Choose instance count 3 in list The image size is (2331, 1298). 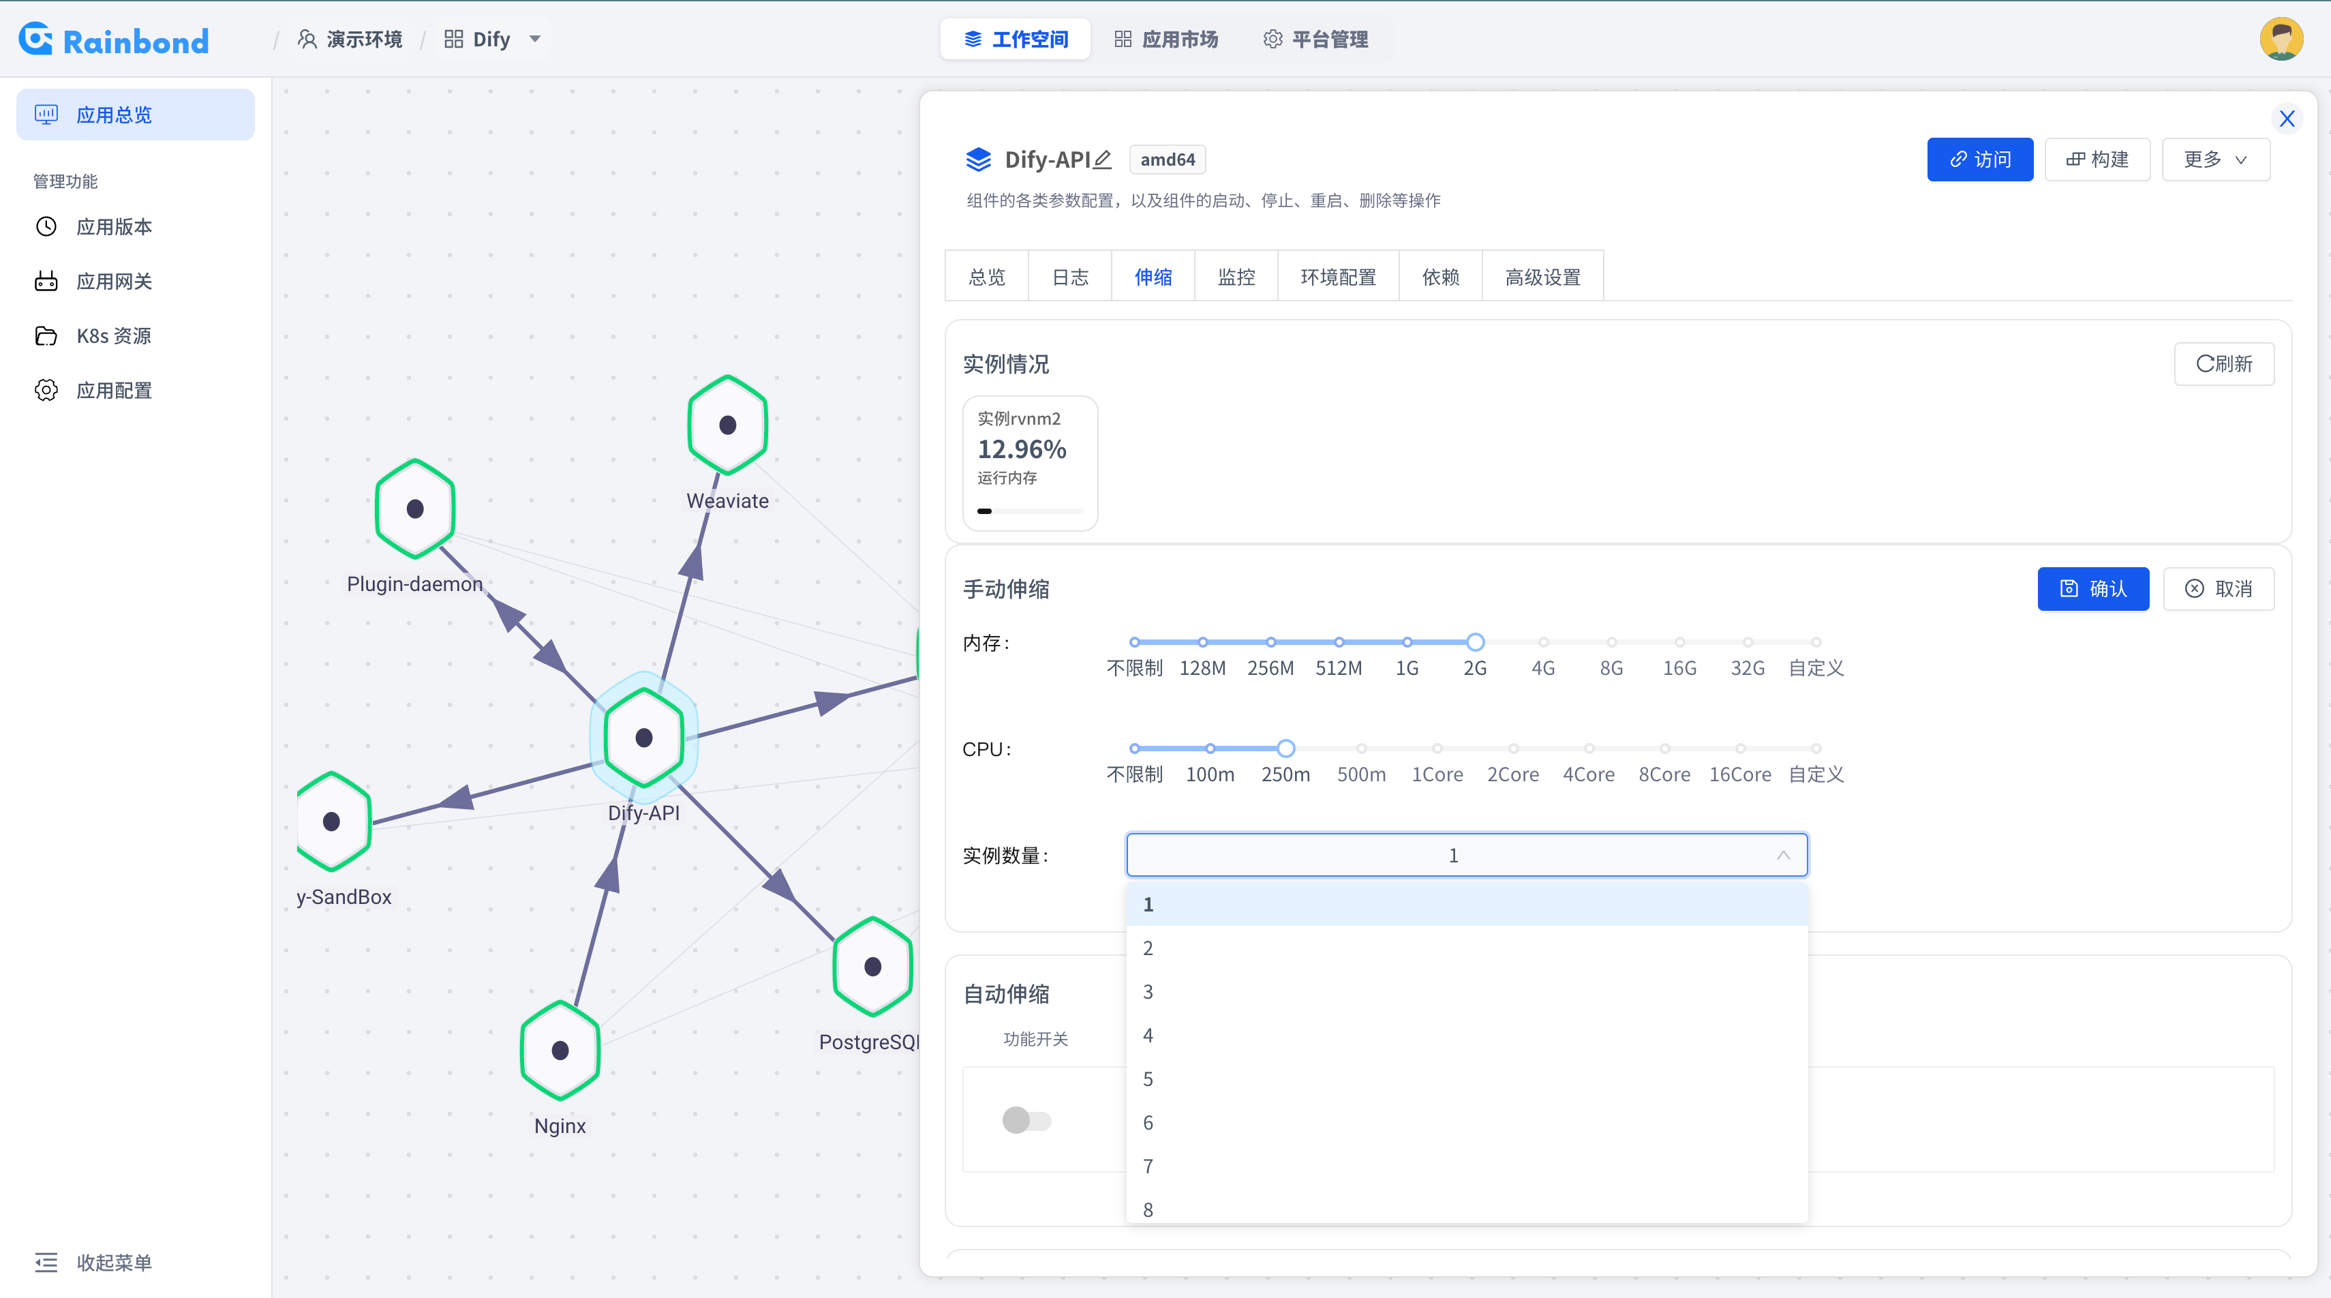click(1467, 991)
